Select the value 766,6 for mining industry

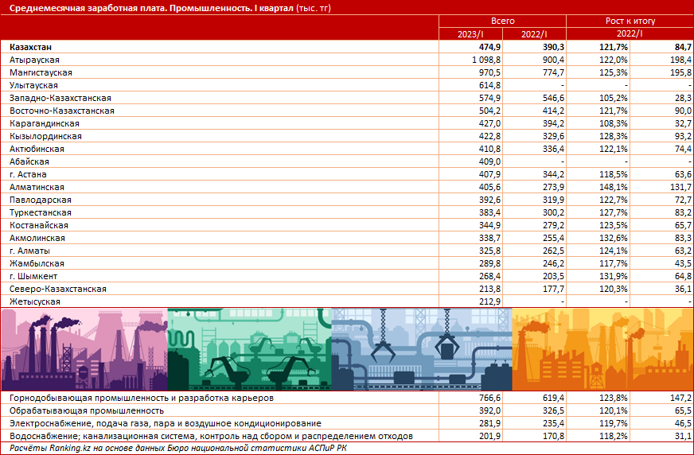(489, 398)
